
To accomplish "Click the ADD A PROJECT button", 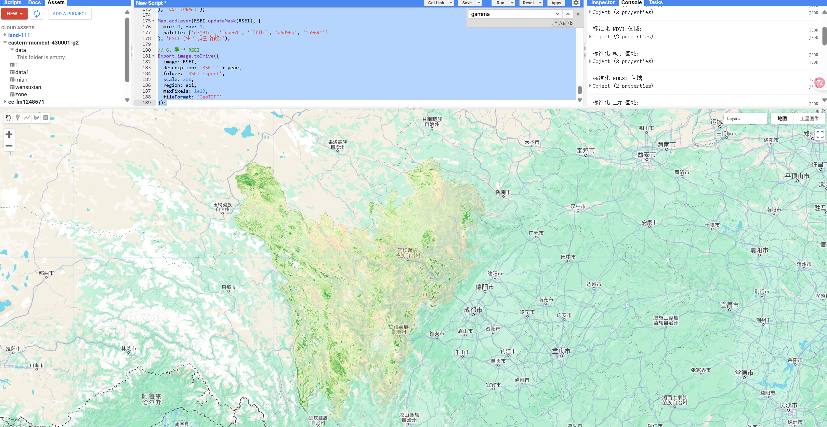I will click(x=70, y=14).
